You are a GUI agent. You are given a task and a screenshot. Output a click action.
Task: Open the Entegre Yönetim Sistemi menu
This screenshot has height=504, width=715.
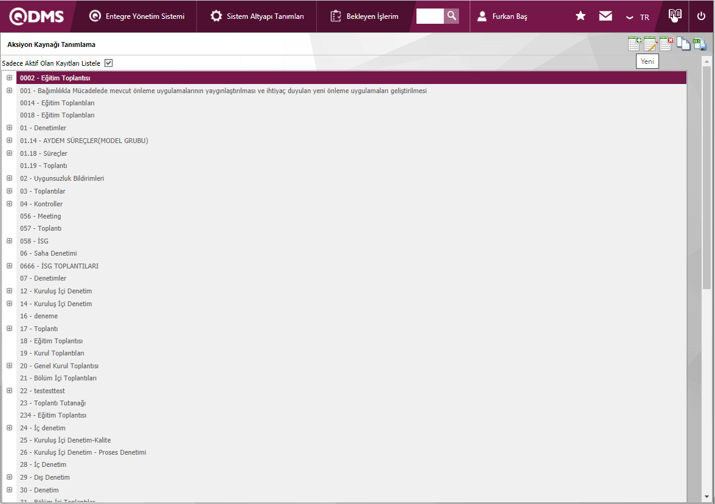(137, 16)
